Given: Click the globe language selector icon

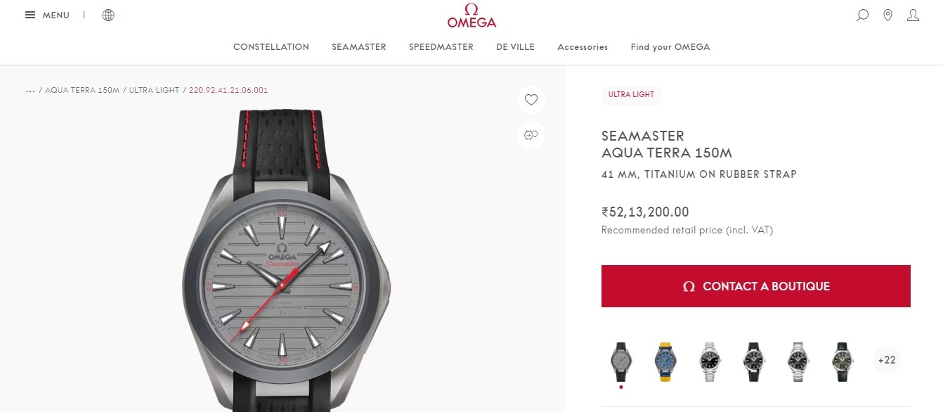Looking at the screenshot, I should coord(108,15).
